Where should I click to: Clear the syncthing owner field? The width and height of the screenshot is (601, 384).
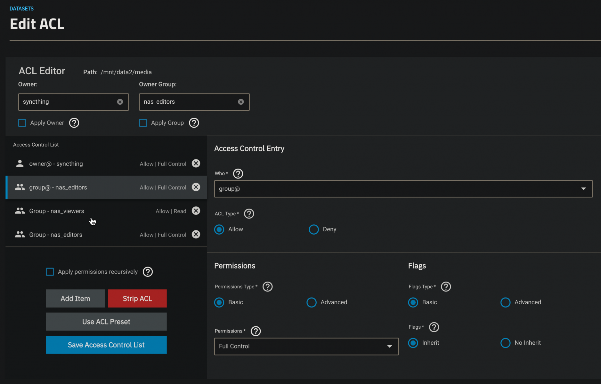point(120,102)
